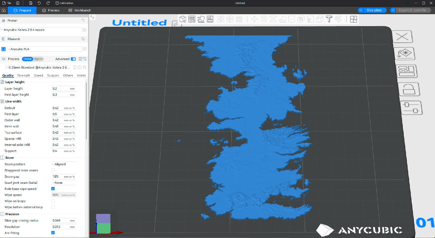The width and height of the screenshot is (435, 238).
Task: Click the plate lock icon
Action: [409, 89]
